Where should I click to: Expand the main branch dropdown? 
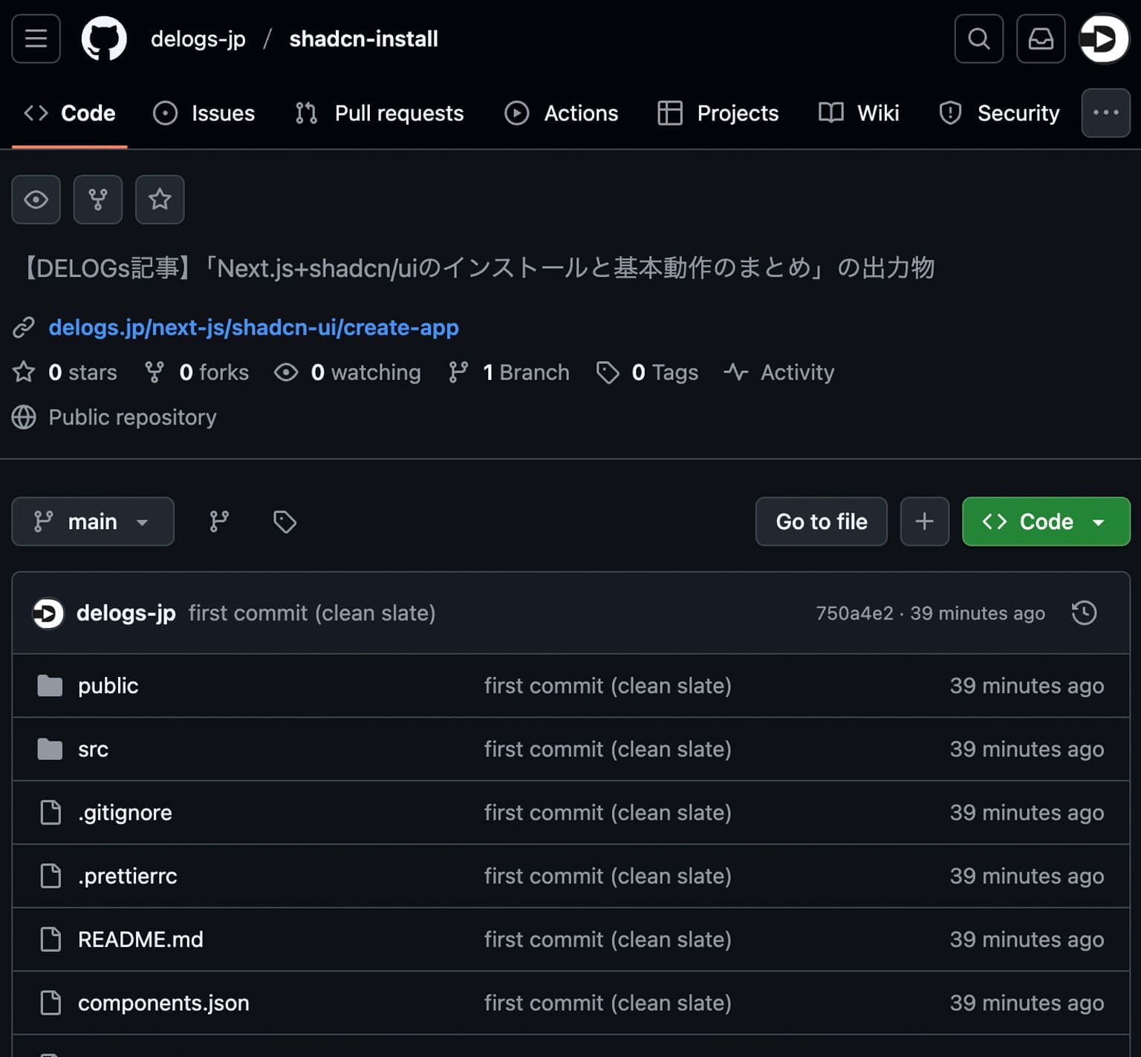tap(93, 522)
